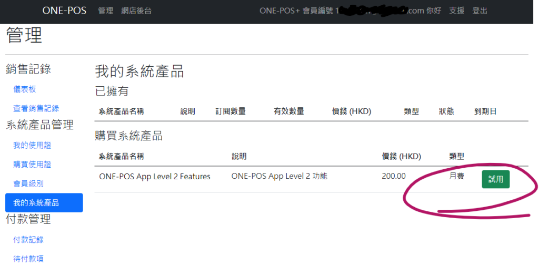
Task: Open the 支援 support page
Action: click(x=456, y=11)
